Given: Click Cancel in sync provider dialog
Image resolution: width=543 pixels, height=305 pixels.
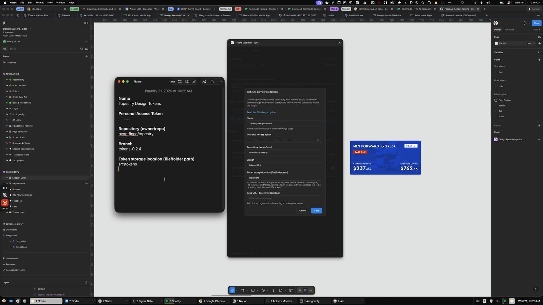Looking at the screenshot, I should (x=303, y=210).
